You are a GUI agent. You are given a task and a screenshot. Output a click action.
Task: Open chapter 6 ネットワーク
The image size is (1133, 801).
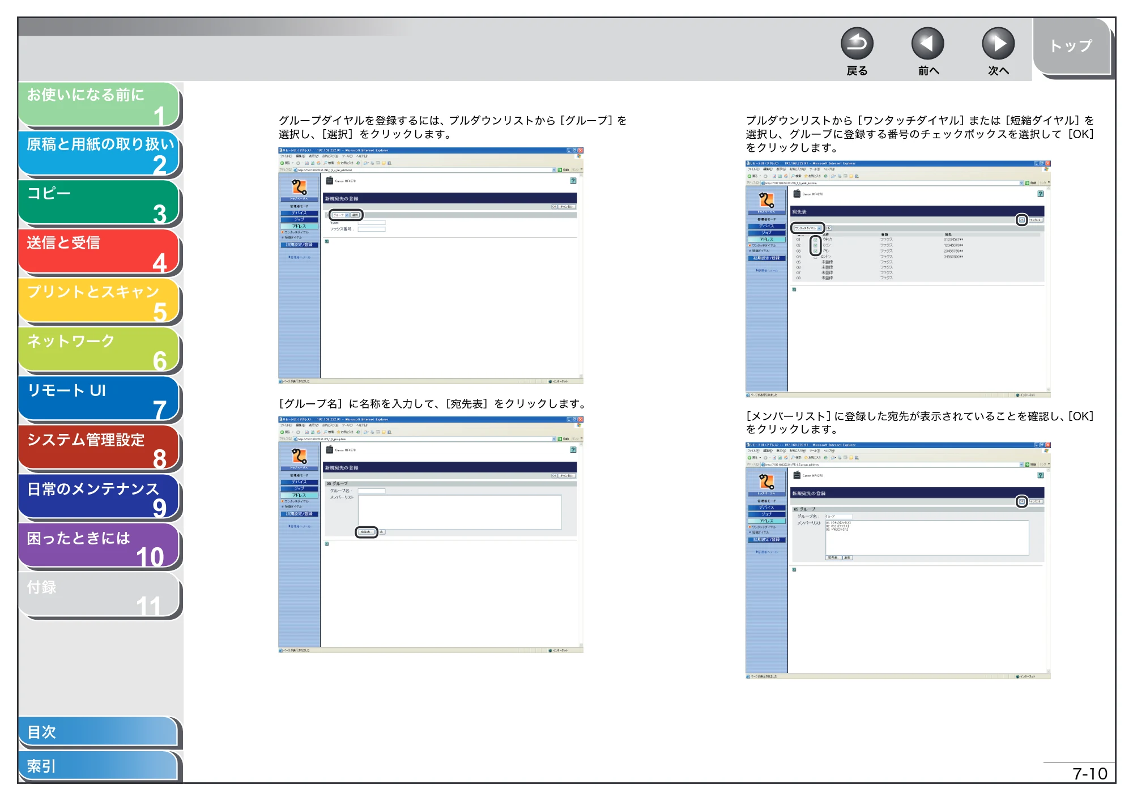click(x=99, y=351)
